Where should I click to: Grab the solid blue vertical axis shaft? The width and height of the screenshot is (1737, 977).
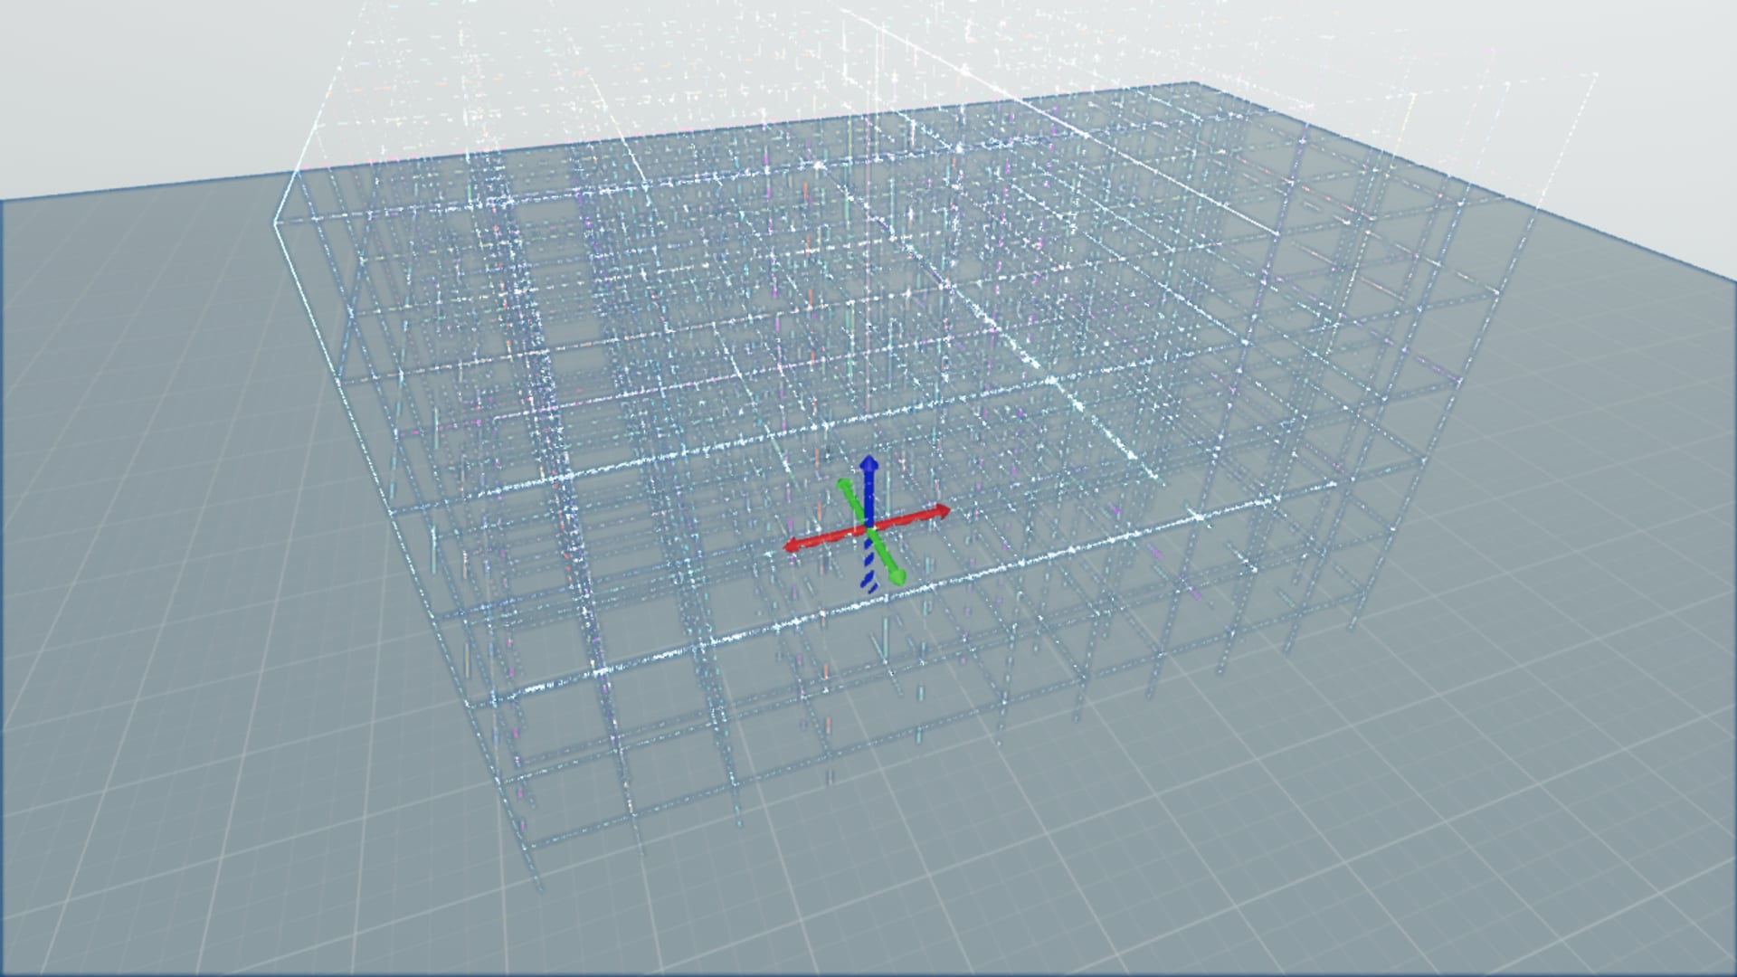pos(868,498)
